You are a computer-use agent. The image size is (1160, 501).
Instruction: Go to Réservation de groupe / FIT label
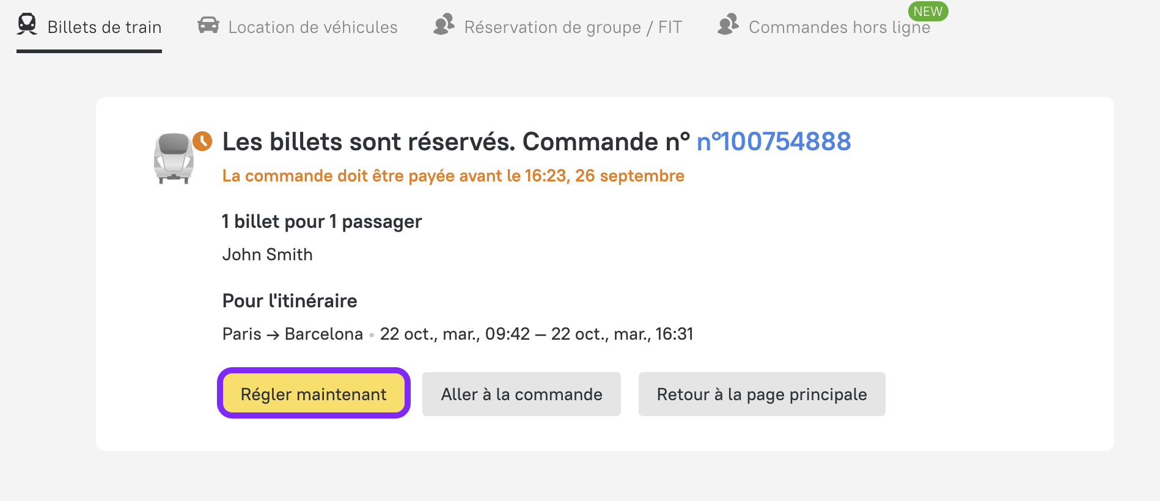[x=573, y=27]
